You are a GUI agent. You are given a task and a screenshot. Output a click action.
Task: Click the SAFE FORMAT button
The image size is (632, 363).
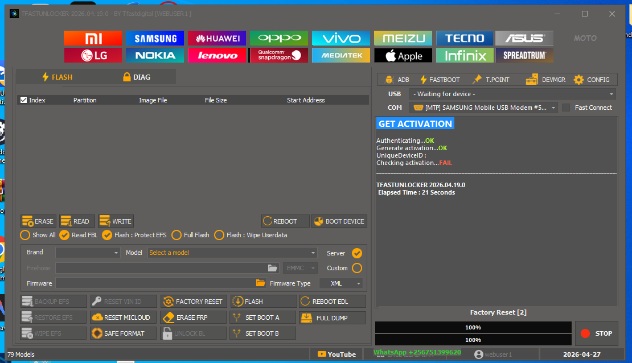[x=124, y=333]
